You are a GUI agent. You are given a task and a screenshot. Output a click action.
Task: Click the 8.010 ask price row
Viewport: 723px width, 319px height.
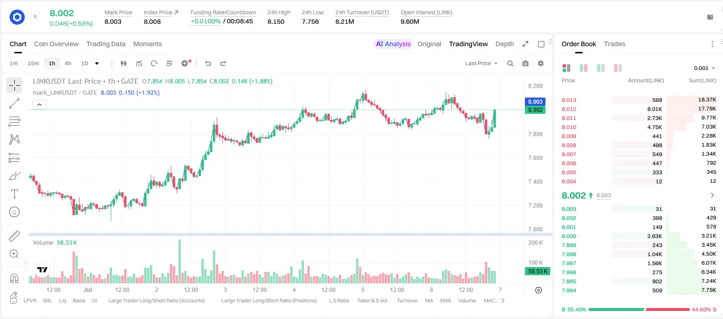[x=639, y=127]
